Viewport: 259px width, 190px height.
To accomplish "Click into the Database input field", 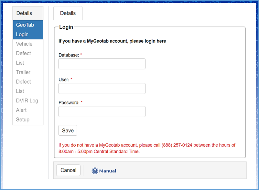I will click(102, 64).
